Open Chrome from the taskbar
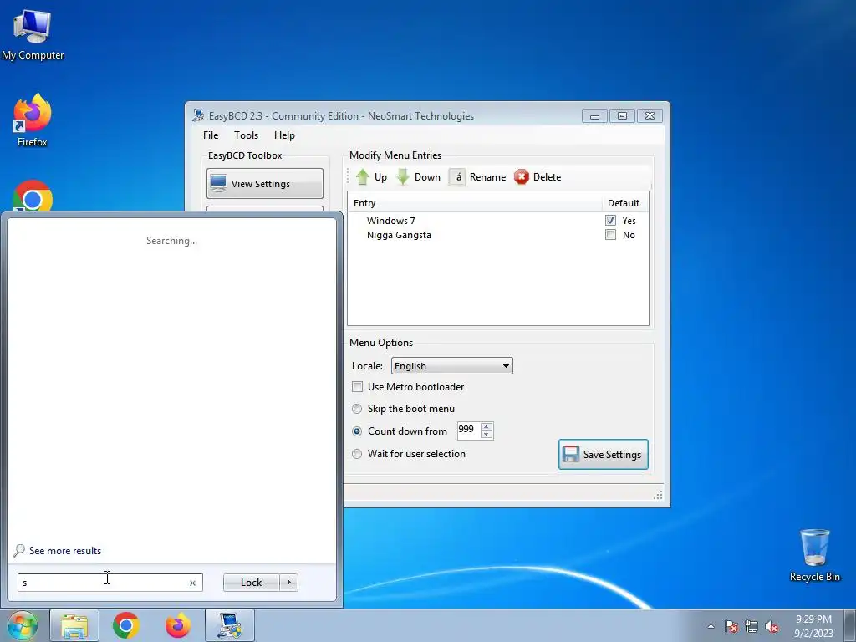 [x=126, y=625]
